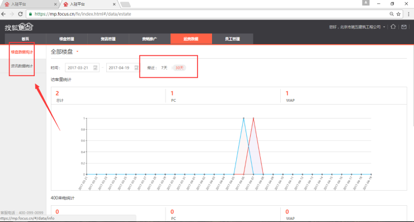The image size is (414, 222).
Task: Click the zoom magnifier icon in address bar
Action: (392, 14)
